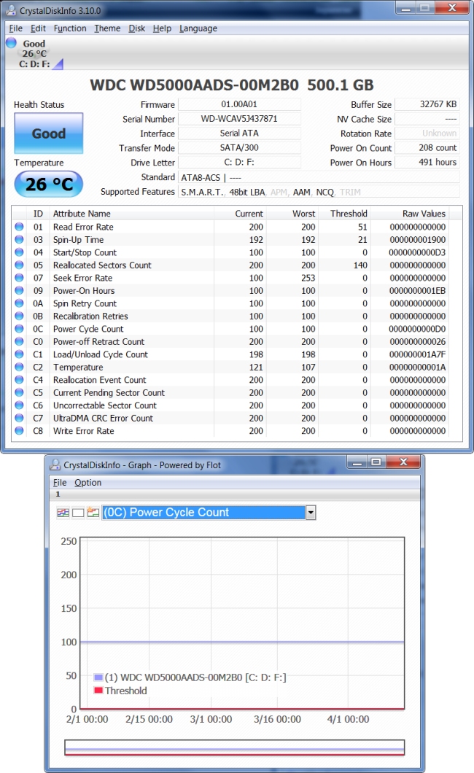474x773 pixels.
Task: Maximize the CrystalDiskInfo window
Action: coord(424,8)
